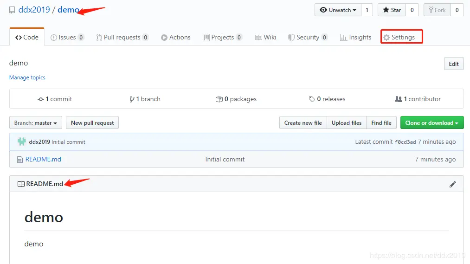
Task: Click the ddx2019 avatar in commit row
Action: click(x=22, y=142)
